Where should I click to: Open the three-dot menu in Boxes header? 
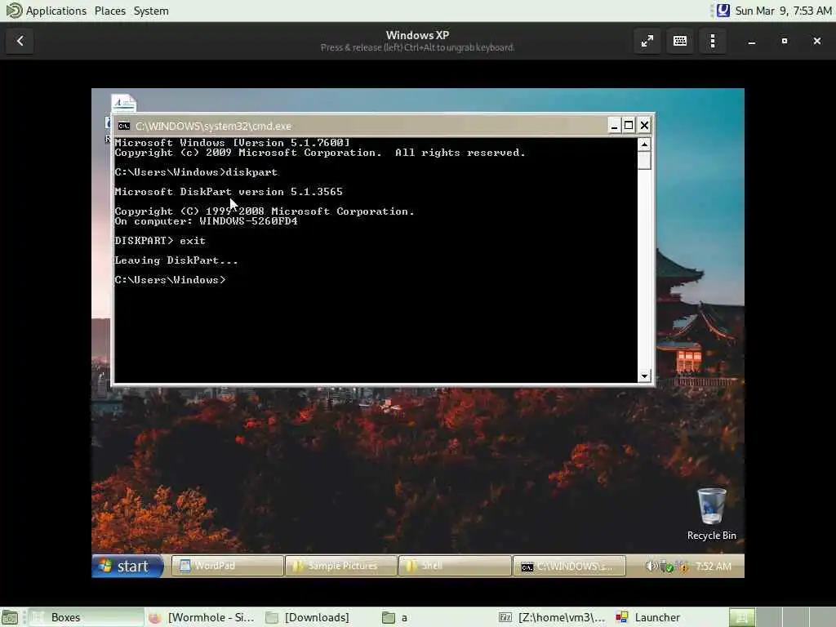click(713, 41)
